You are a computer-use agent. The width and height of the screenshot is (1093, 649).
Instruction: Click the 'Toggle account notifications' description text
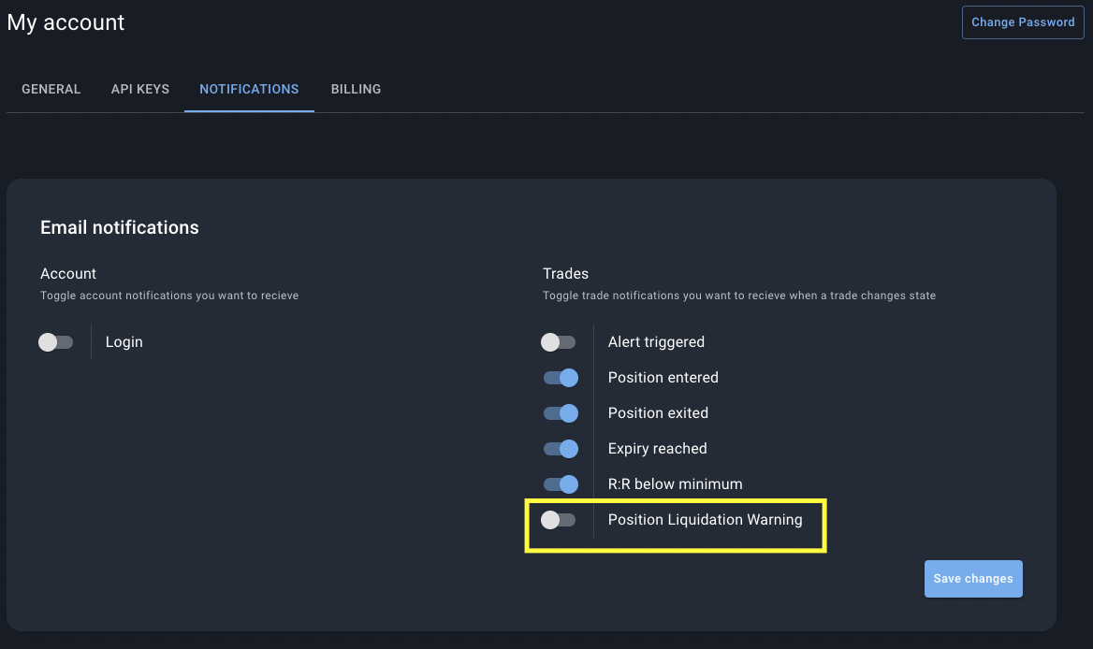pos(169,296)
